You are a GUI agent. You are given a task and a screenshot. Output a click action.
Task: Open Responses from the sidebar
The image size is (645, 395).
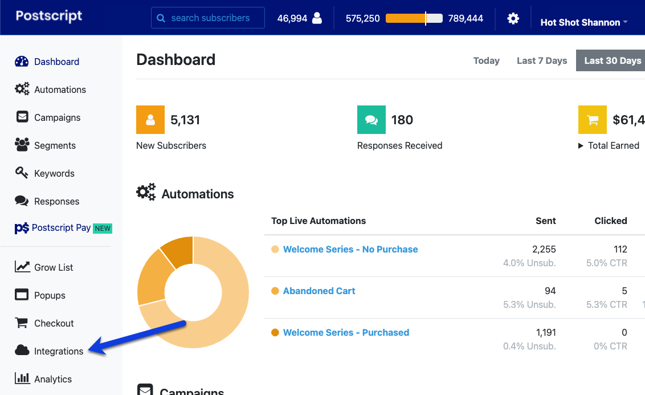[x=57, y=202]
